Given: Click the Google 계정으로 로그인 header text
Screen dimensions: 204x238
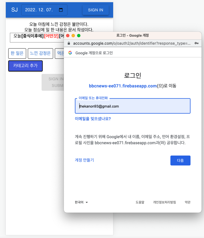Looking at the screenshot, I should coord(94,53).
